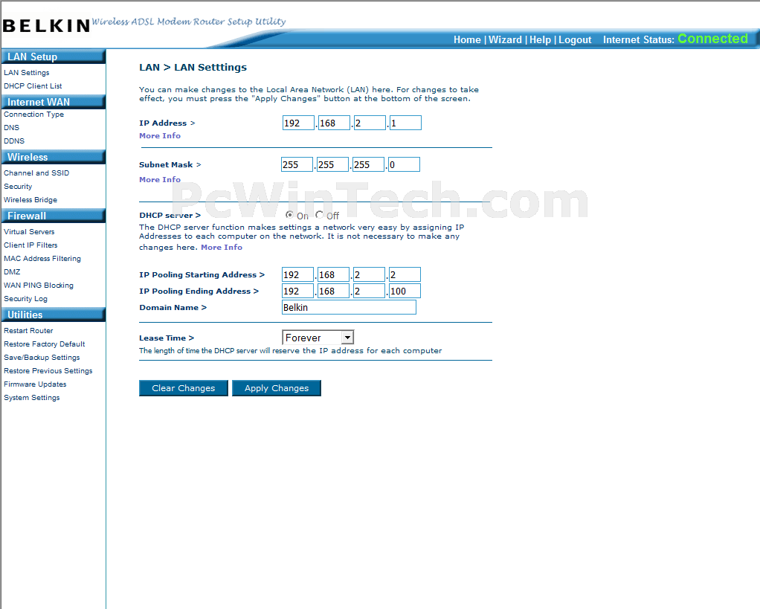The width and height of the screenshot is (760, 609).
Task: Click the Clear Changes button
Action: pyautogui.click(x=183, y=388)
